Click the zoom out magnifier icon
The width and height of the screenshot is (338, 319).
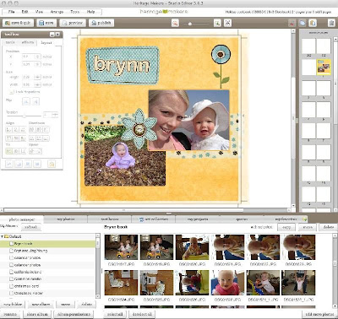pyautogui.click(x=175, y=23)
